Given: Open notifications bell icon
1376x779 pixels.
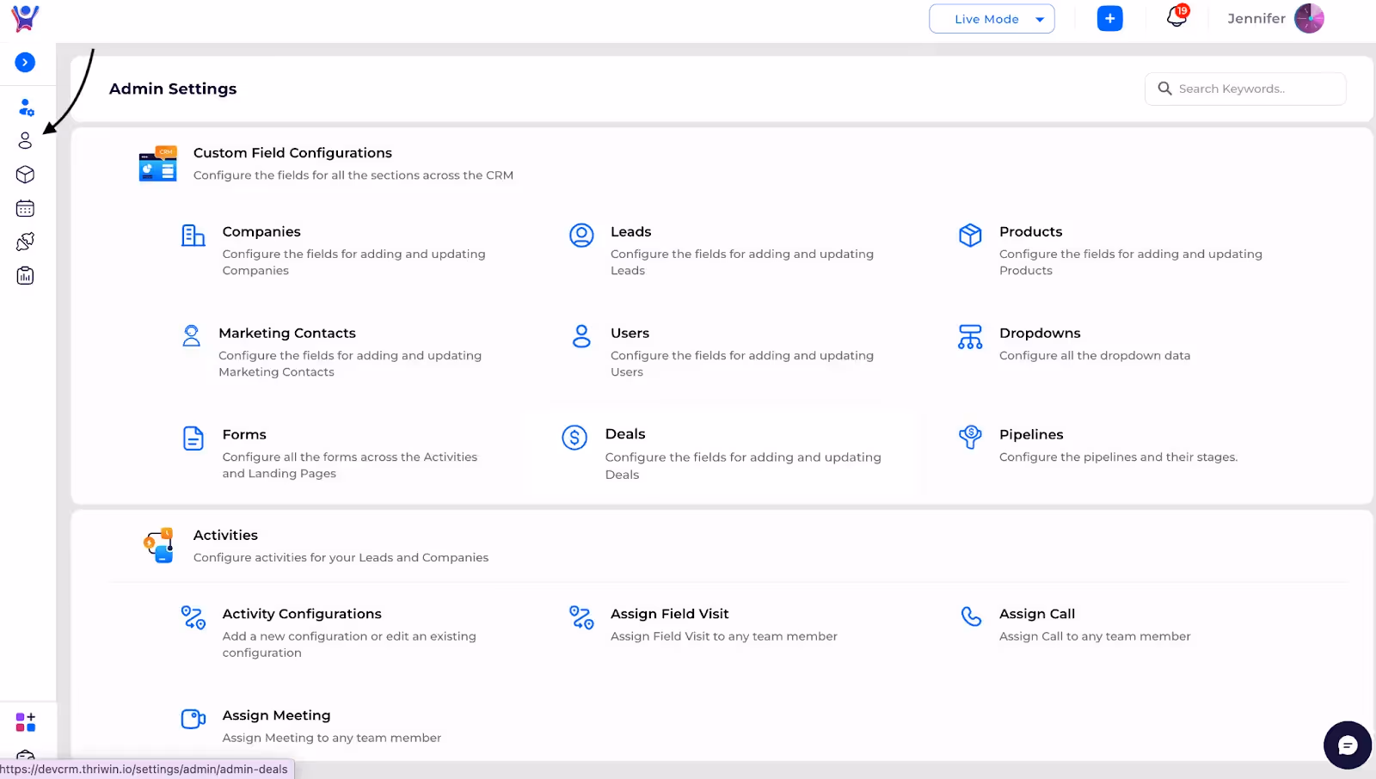Looking at the screenshot, I should (1176, 16).
